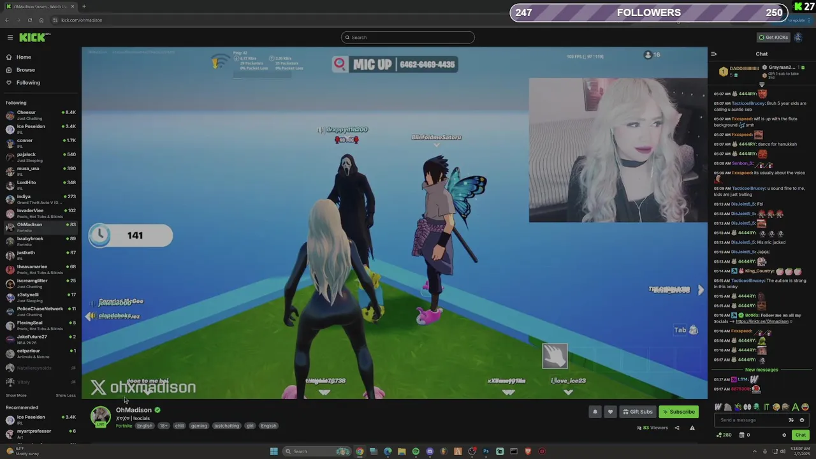Open the OhMadison channel name link
The width and height of the screenshot is (816, 459).
point(134,411)
